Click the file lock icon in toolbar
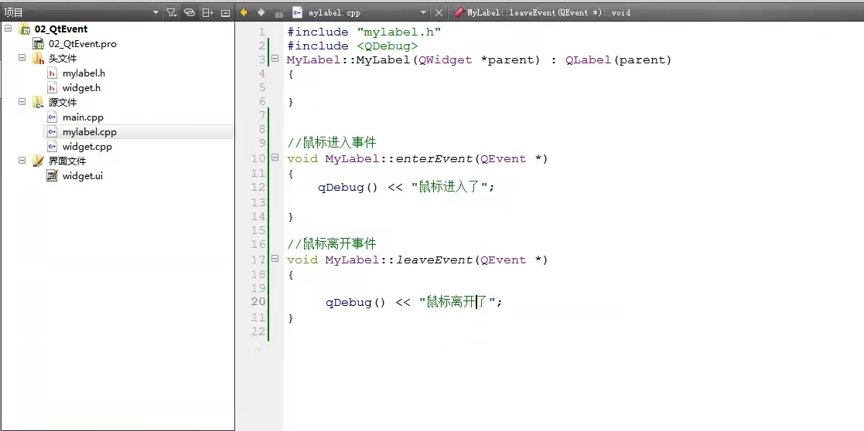Viewport: 864px width, 431px height. pyautogui.click(x=279, y=12)
